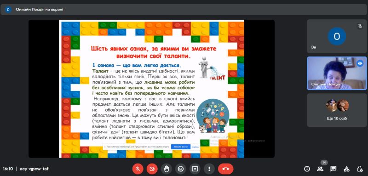Screen dimensions: 368x176
Task: Click the participant count badge showing 14
Action: (324, 163)
